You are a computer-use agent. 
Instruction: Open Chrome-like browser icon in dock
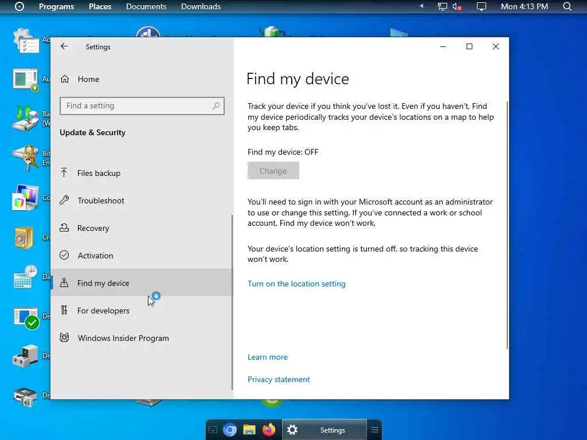[x=230, y=430]
